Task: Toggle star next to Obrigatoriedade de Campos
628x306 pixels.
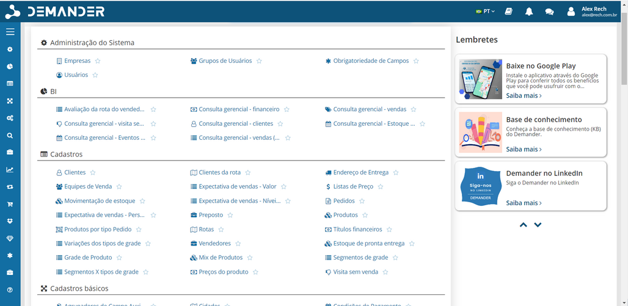Action: pos(416,61)
